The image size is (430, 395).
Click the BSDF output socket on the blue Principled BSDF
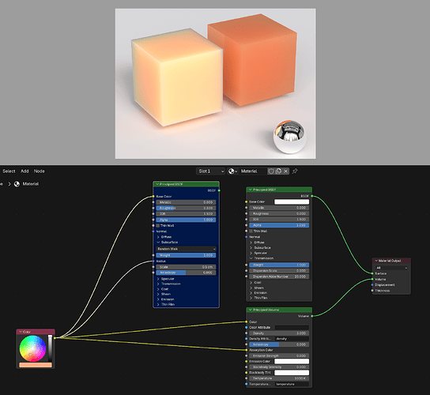pos(219,190)
